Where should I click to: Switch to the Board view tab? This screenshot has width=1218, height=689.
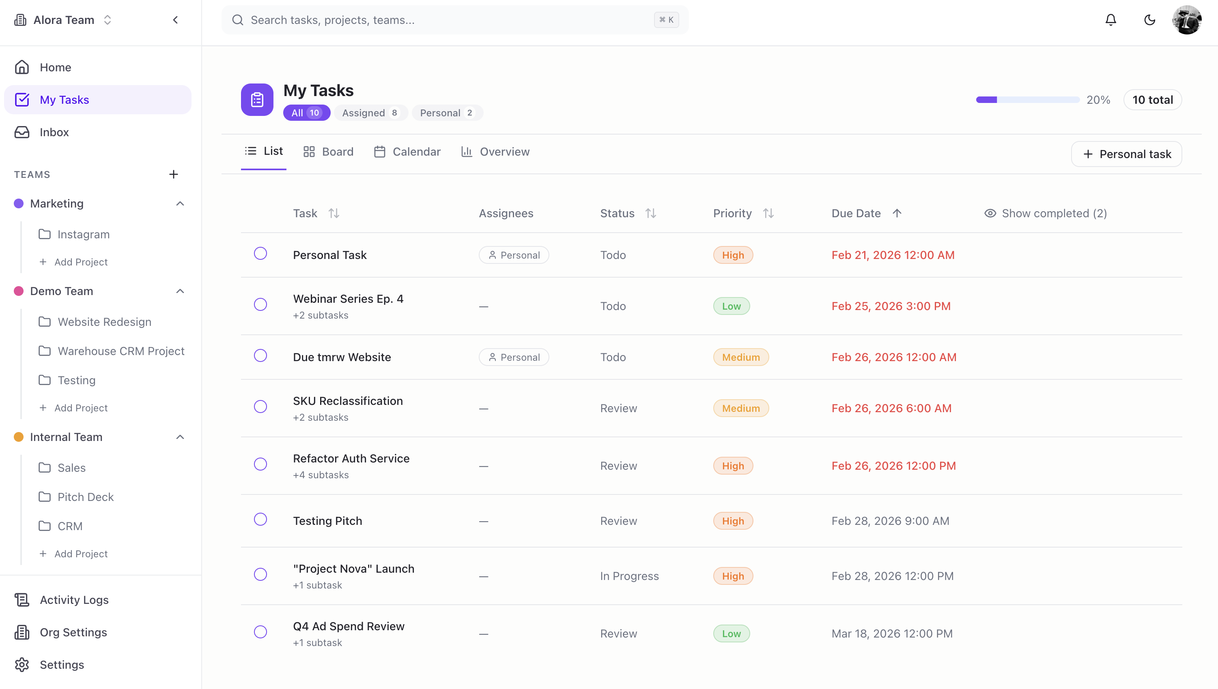click(x=328, y=152)
